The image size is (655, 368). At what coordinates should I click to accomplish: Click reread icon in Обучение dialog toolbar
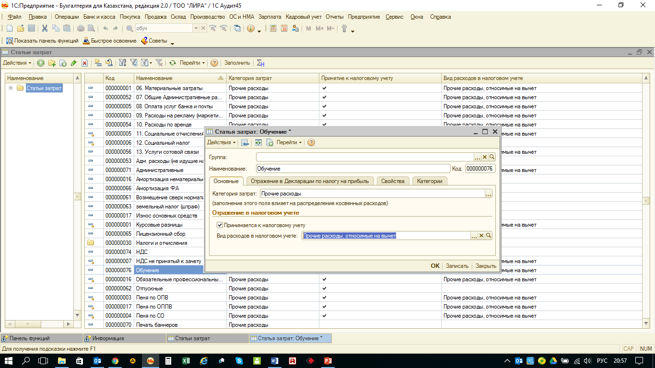point(258,142)
